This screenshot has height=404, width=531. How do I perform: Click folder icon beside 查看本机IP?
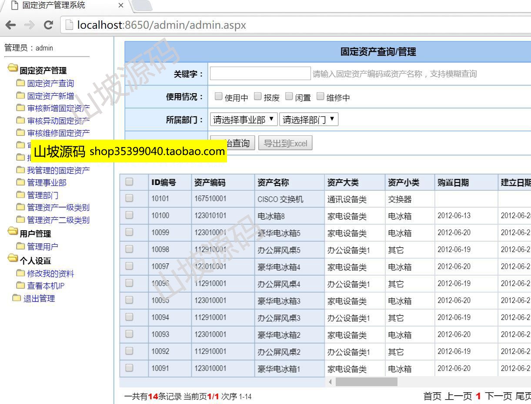[20, 286]
